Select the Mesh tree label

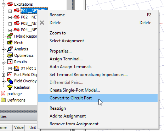[19, 43]
